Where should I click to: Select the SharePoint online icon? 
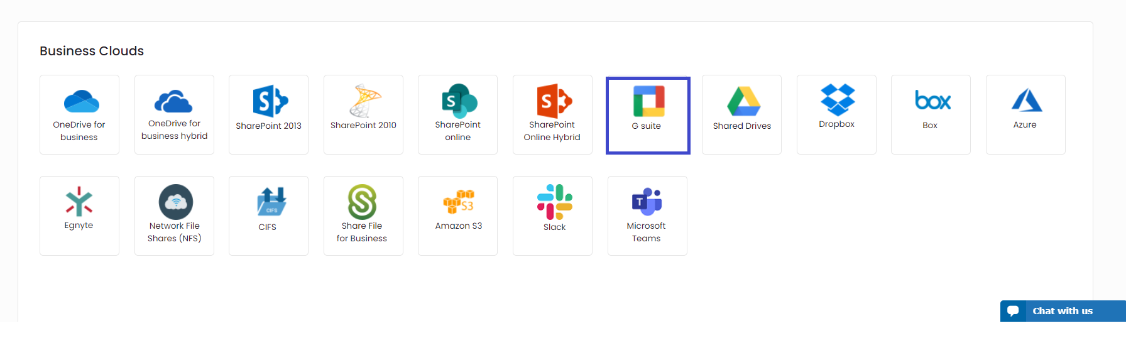(x=459, y=101)
